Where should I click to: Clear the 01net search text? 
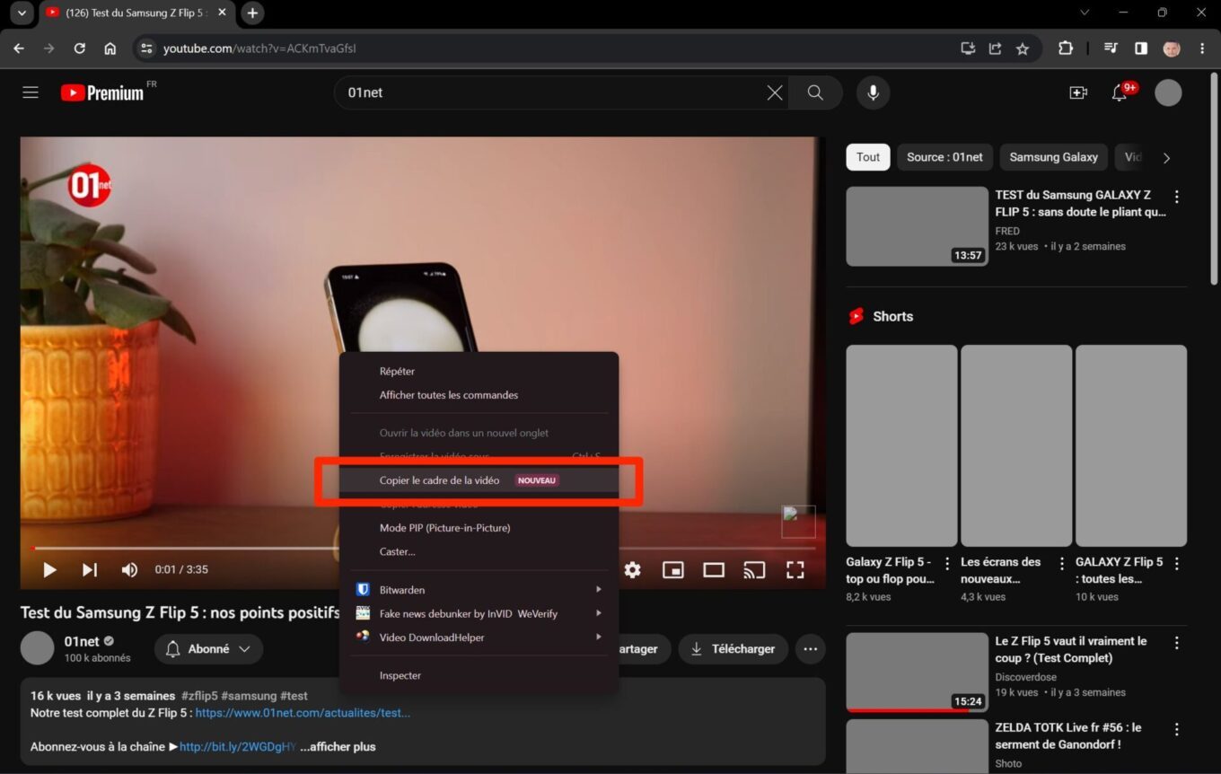[x=774, y=92]
